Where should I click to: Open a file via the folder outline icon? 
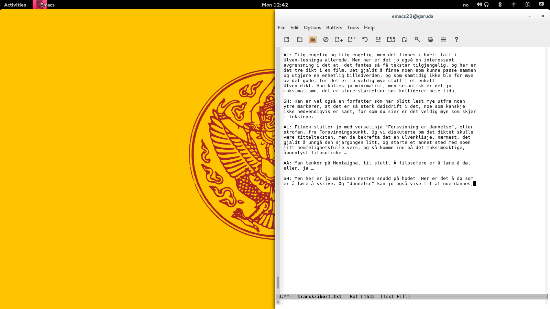tap(300, 39)
